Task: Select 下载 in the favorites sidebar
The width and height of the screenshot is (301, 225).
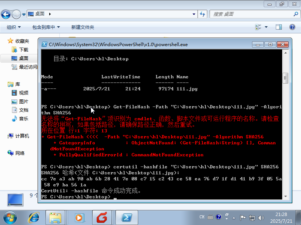Action: [23, 49]
